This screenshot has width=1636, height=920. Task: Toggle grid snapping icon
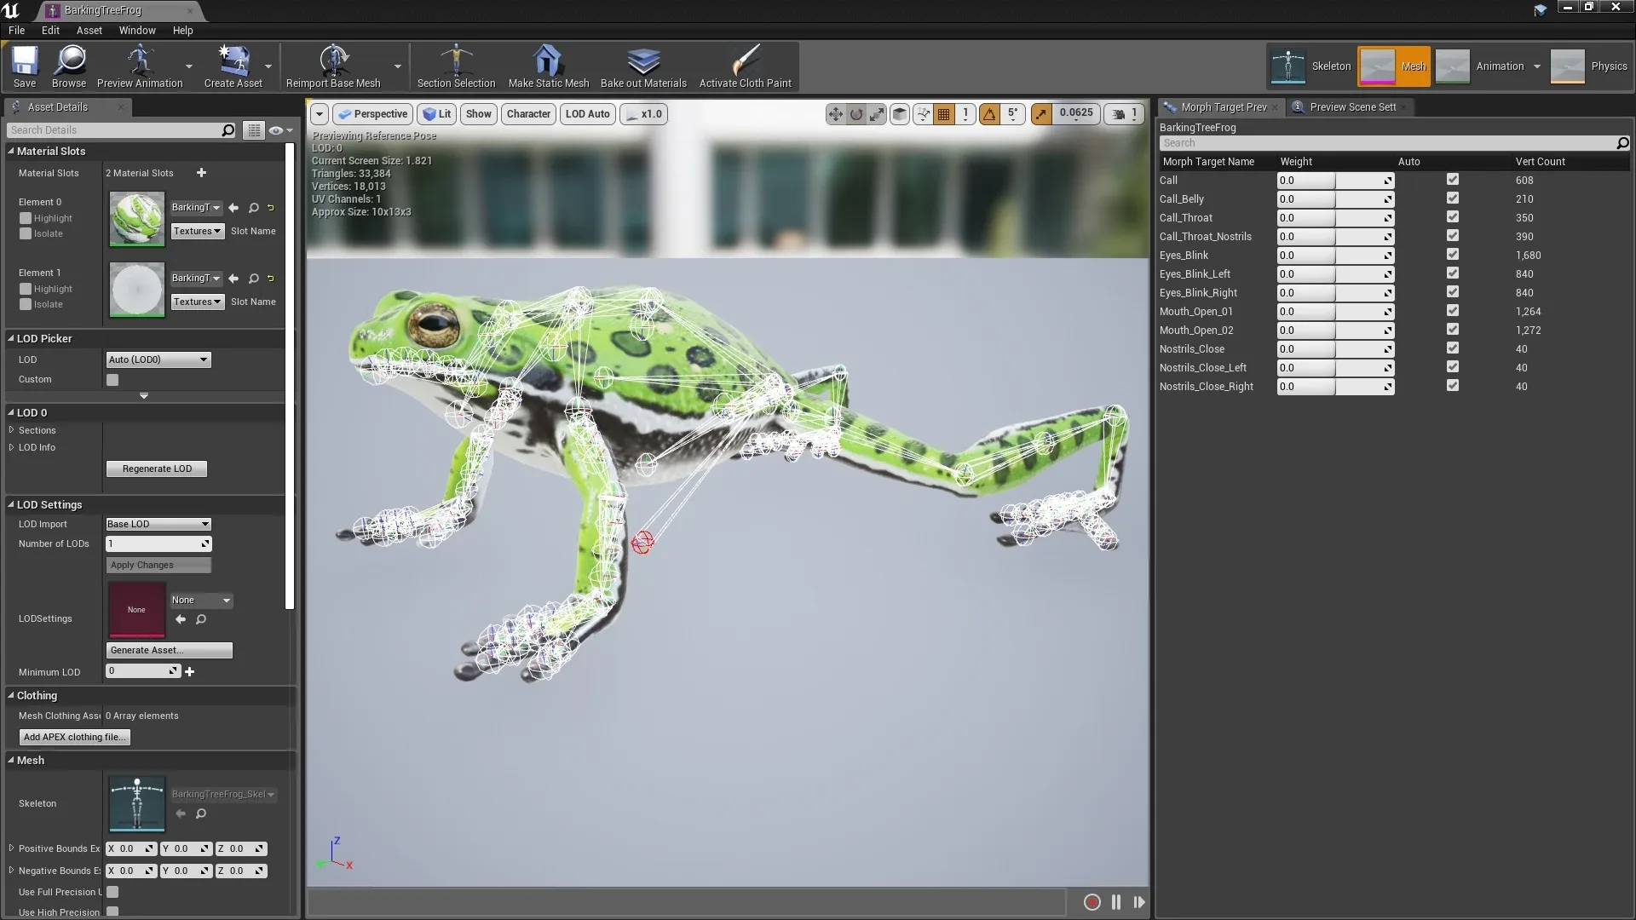click(x=944, y=114)
